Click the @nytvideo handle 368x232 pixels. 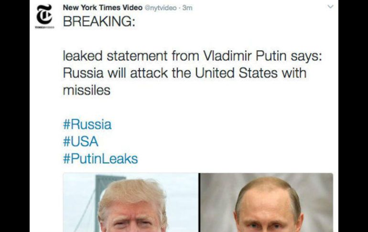pyautogui.click(x=160, y=8)
